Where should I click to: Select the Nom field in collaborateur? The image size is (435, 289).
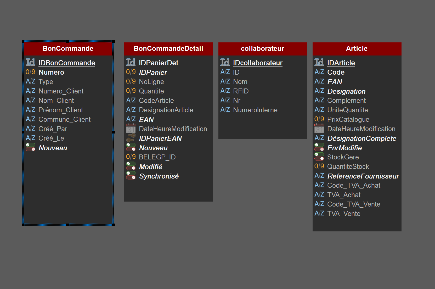click(x=240, y=82)
